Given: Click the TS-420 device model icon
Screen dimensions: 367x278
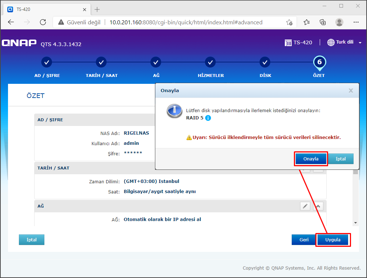Looking at the screenshot, I should point(288,42).
